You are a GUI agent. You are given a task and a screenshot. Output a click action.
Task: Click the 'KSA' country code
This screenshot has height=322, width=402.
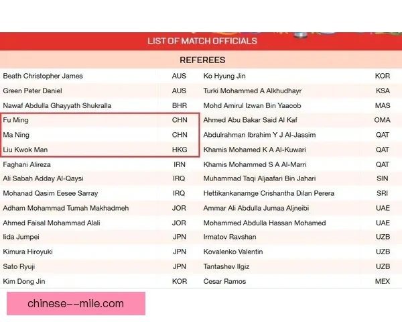[383, 91]
